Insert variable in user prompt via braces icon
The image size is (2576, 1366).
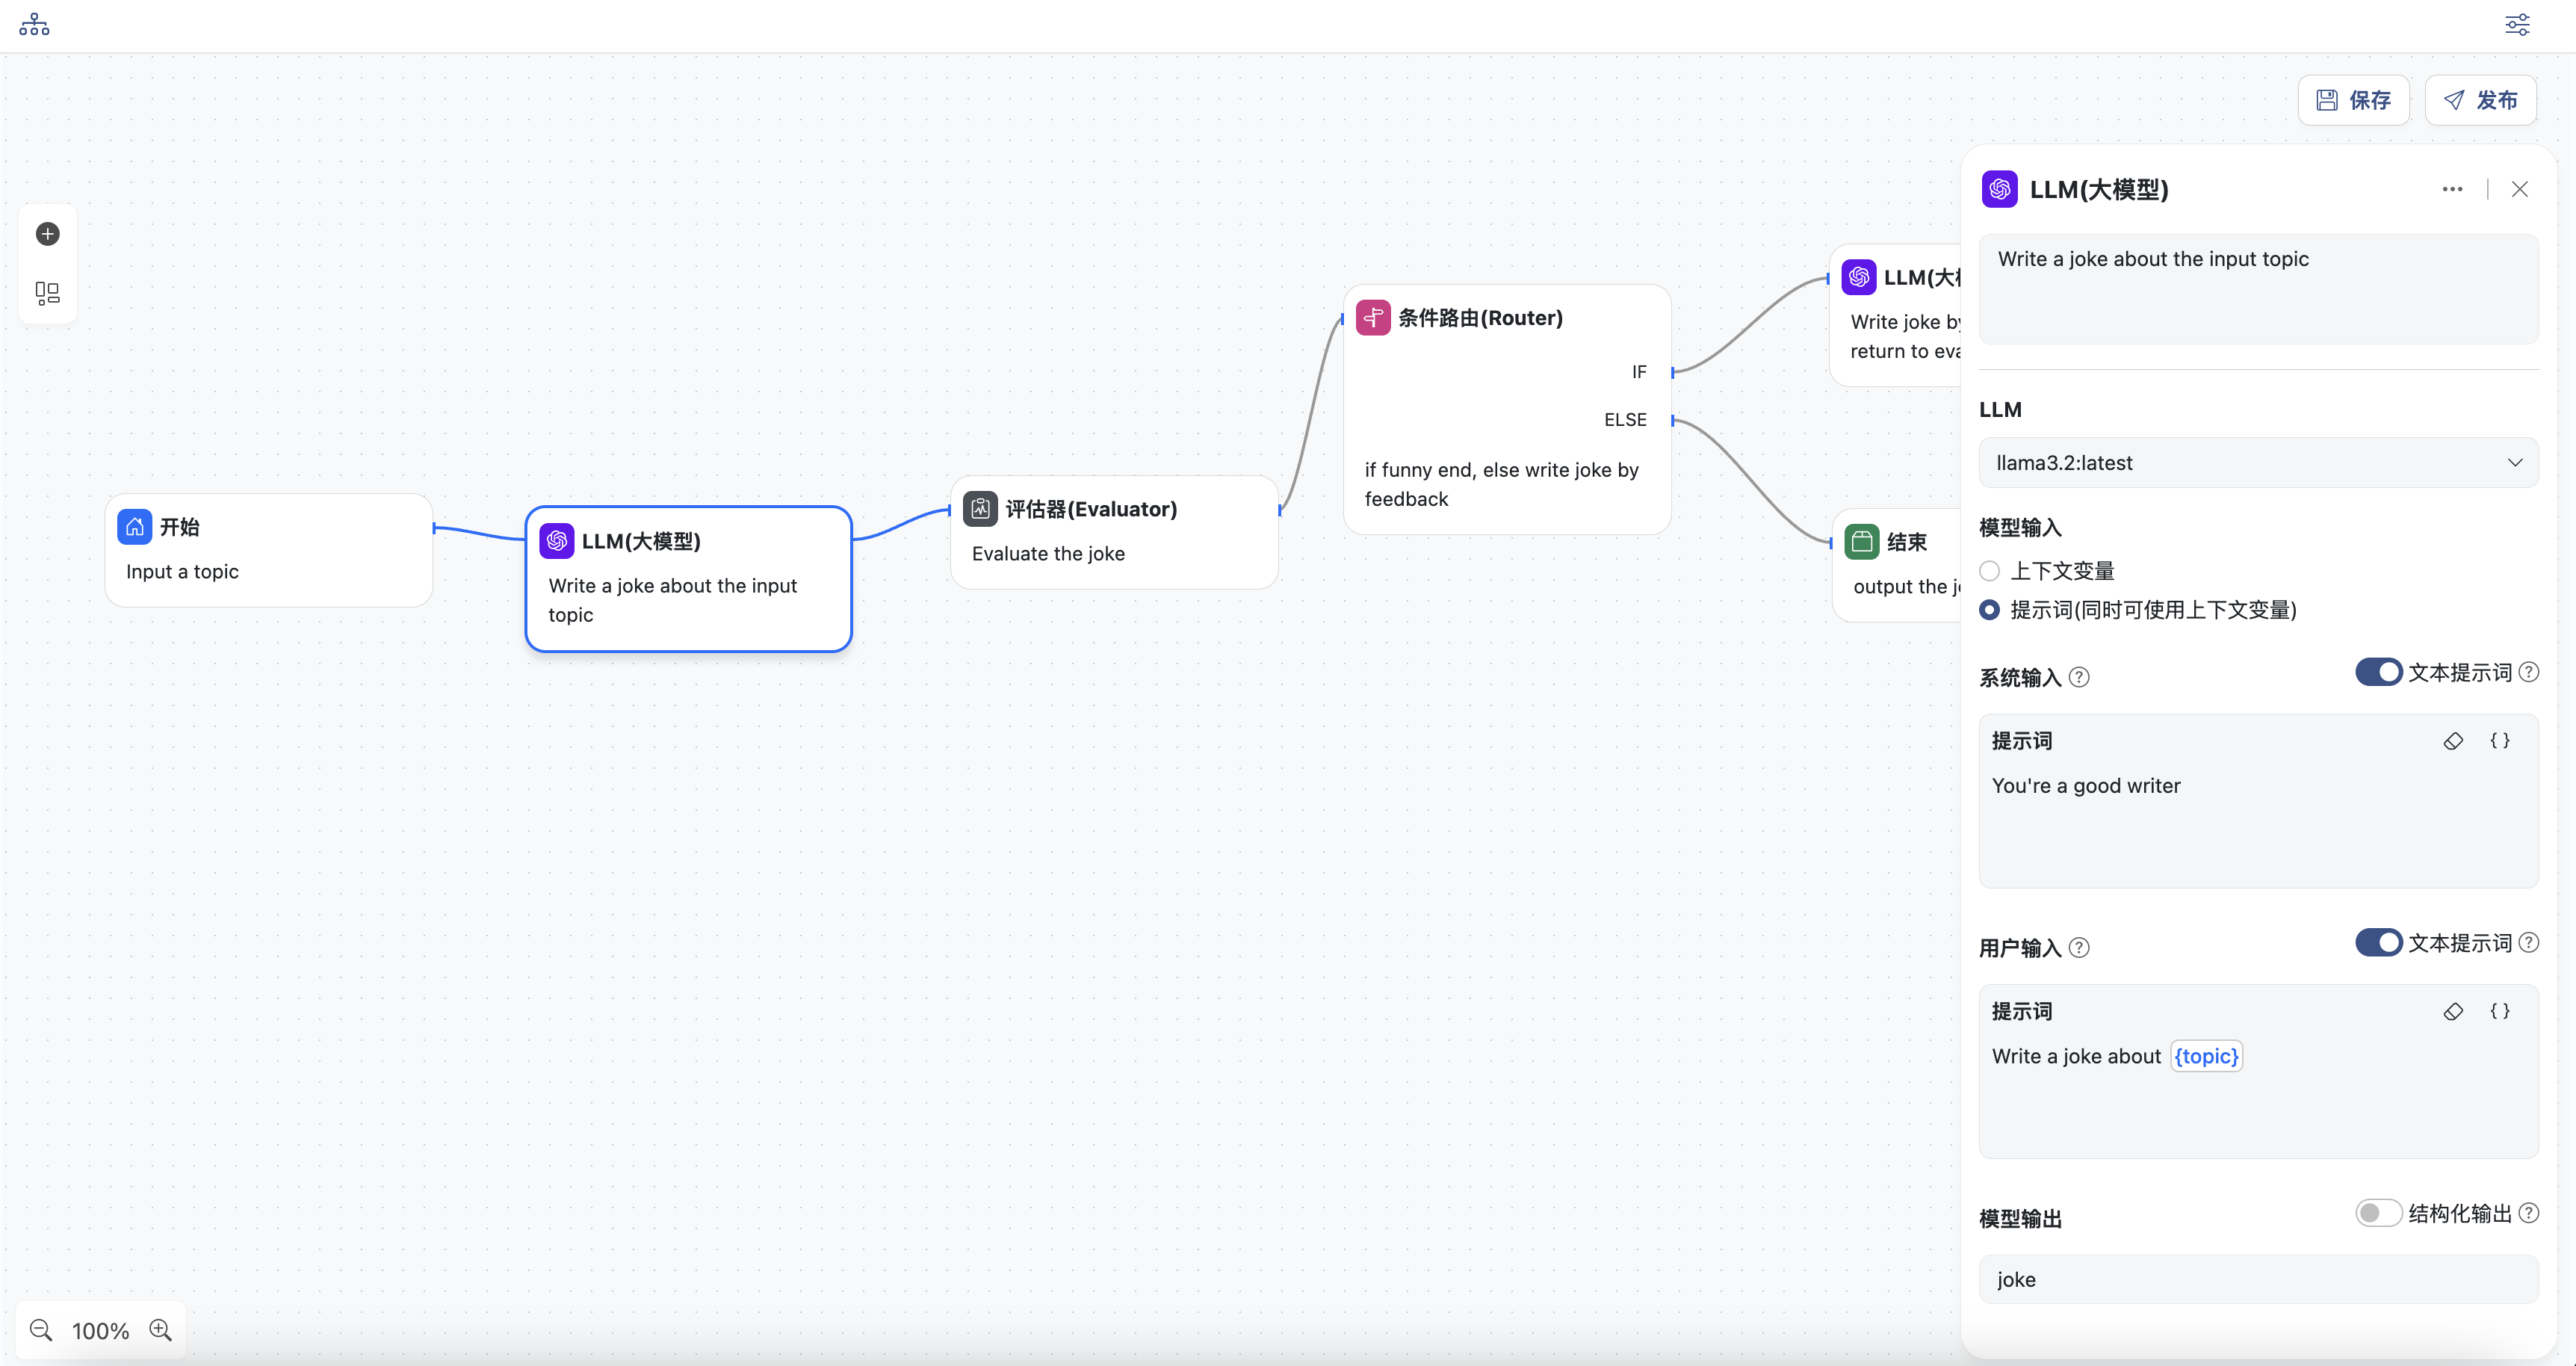[x=2499, y=1011]
